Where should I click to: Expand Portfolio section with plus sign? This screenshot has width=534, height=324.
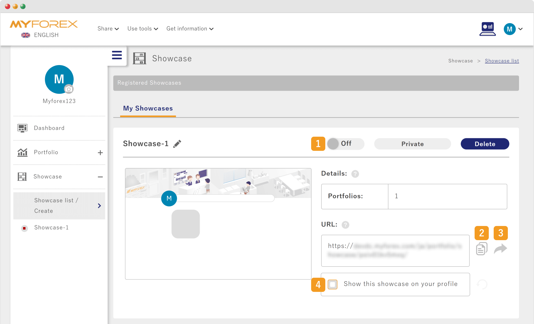tap(100, 153)
